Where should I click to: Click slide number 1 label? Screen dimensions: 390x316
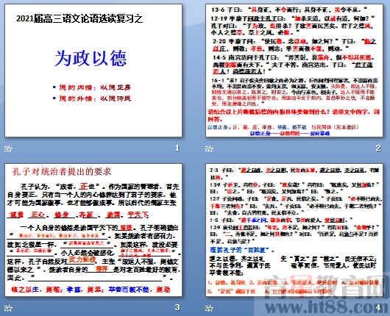pos(177,148)
